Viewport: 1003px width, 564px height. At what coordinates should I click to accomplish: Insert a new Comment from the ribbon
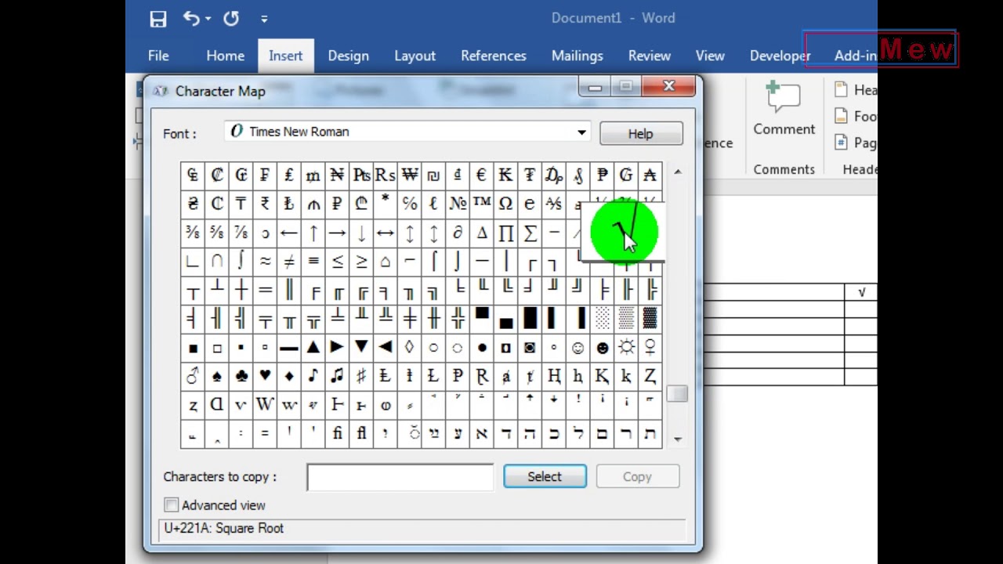784,108
